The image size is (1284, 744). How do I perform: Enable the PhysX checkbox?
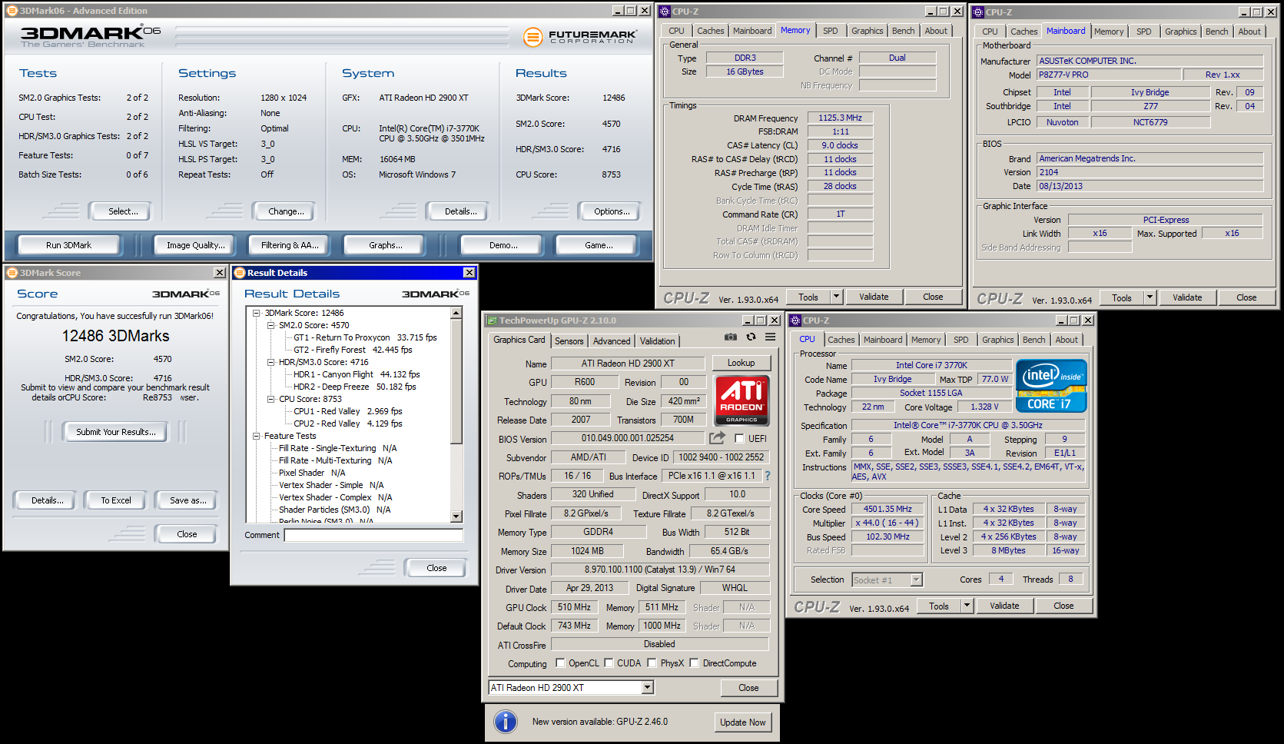point(652,663)
